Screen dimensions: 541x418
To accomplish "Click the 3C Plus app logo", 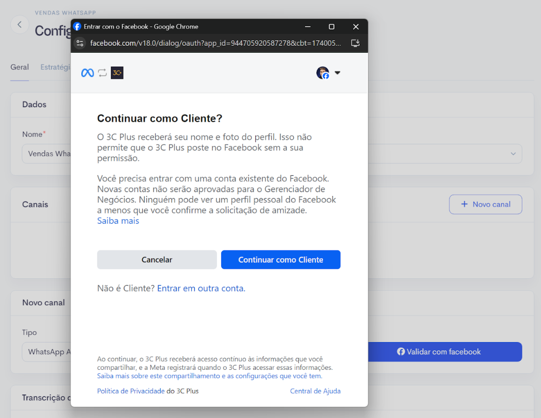I will click(x=117, y=73).
